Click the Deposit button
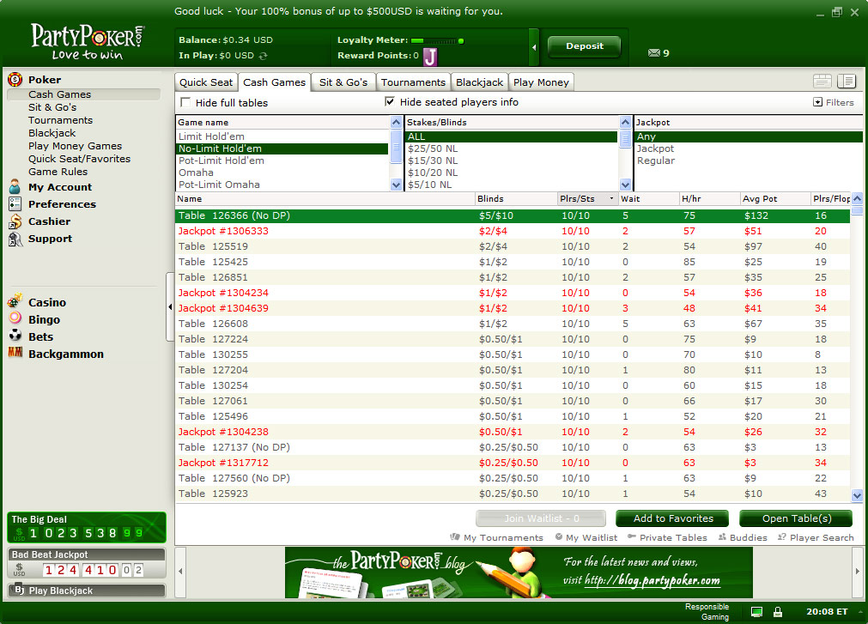The height and width of the screenshot is (624, 868). [585, 46]
